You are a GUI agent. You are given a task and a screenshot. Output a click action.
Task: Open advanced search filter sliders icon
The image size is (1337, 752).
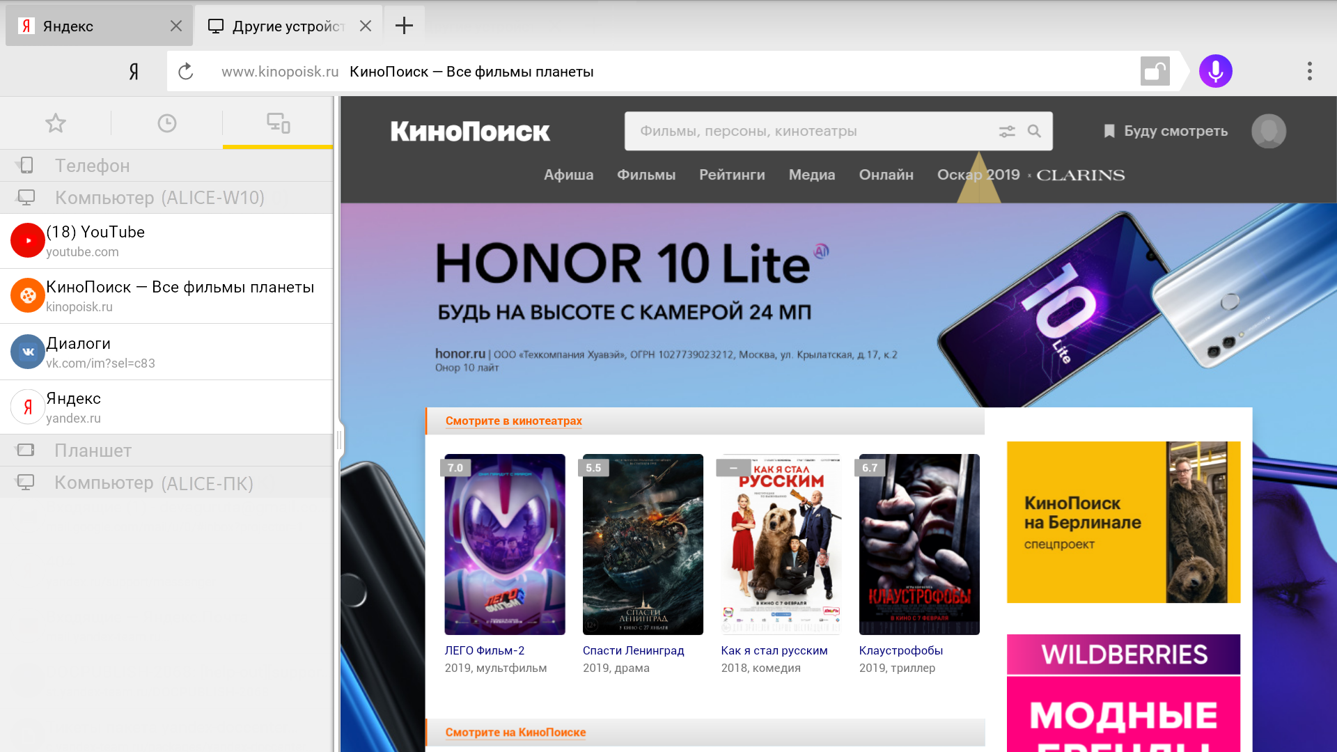pyautogui.click(x=1007, y=131)
